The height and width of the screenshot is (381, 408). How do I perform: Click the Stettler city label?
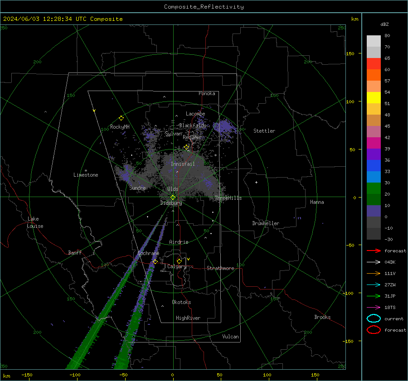pos(264,131)
